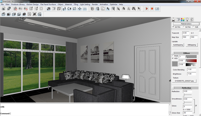Open the Optimize menu

coord(113,4)
